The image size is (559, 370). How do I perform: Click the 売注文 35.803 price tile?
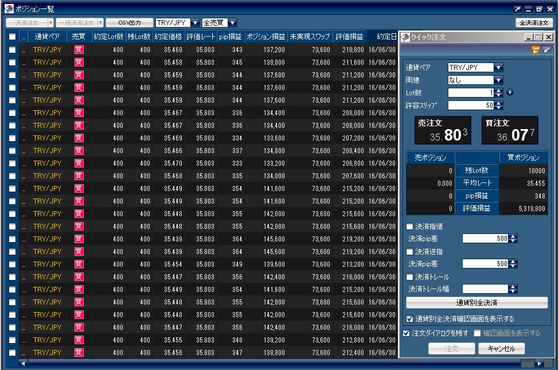coord(443,130)
